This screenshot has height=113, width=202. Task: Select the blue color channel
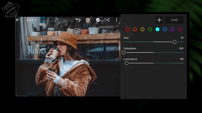coord(165,29)
